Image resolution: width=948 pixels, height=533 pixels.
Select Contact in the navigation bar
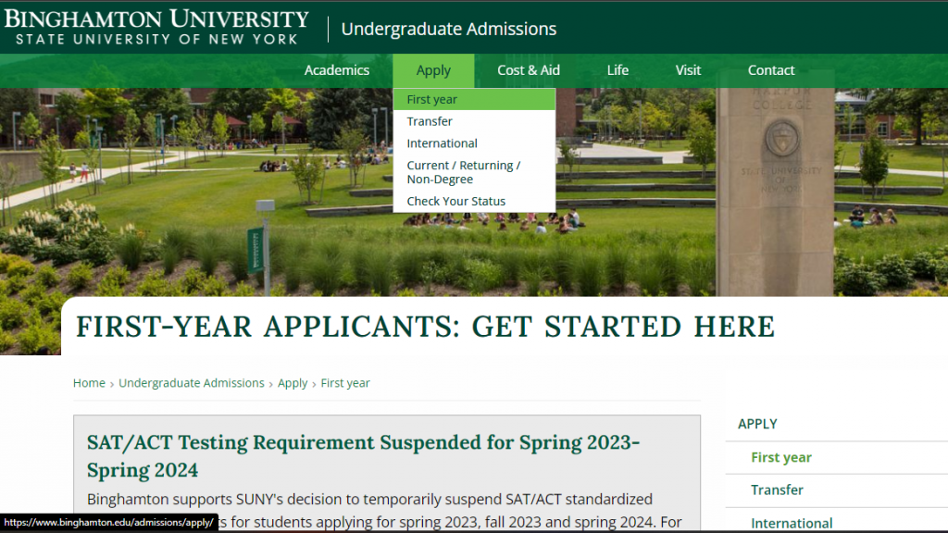(x=770, y=70)
